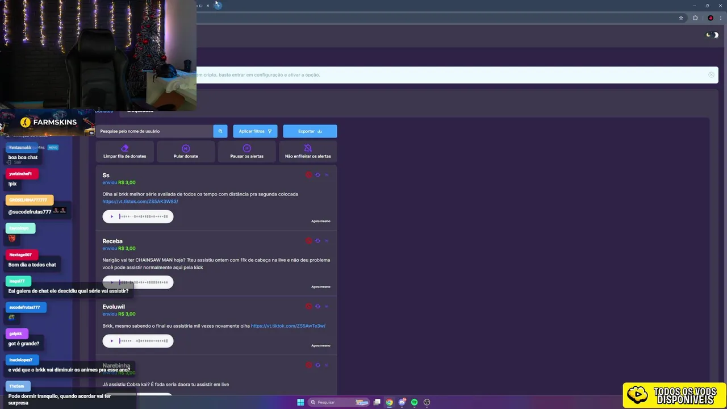Click the Pular donate button

pos(186,152)
